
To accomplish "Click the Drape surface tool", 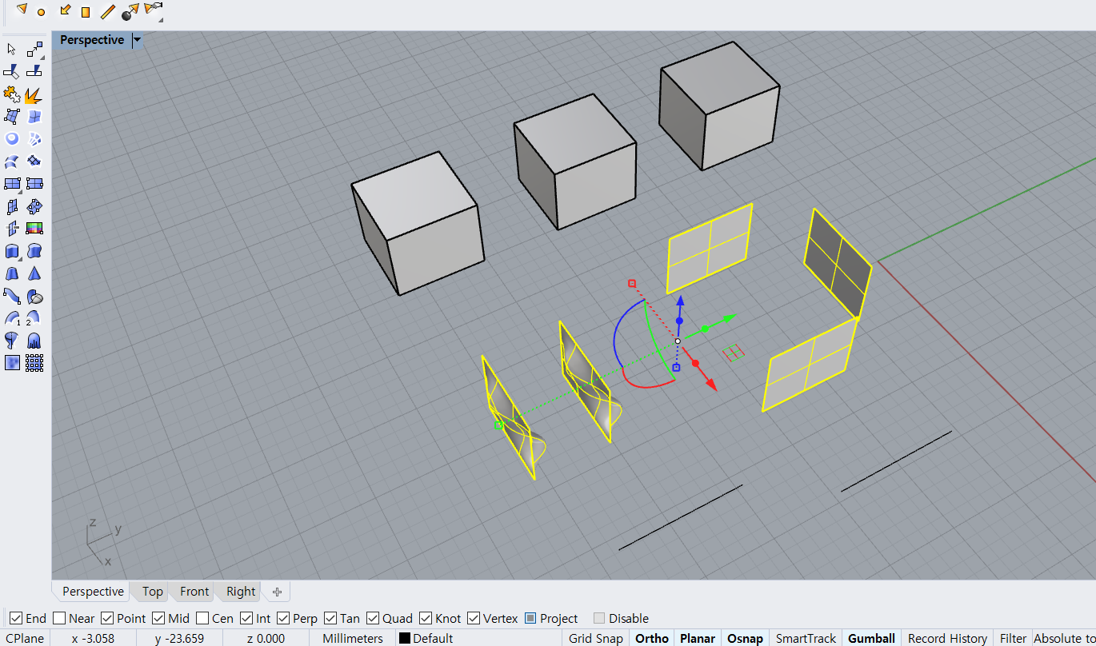I will [34, 341].
